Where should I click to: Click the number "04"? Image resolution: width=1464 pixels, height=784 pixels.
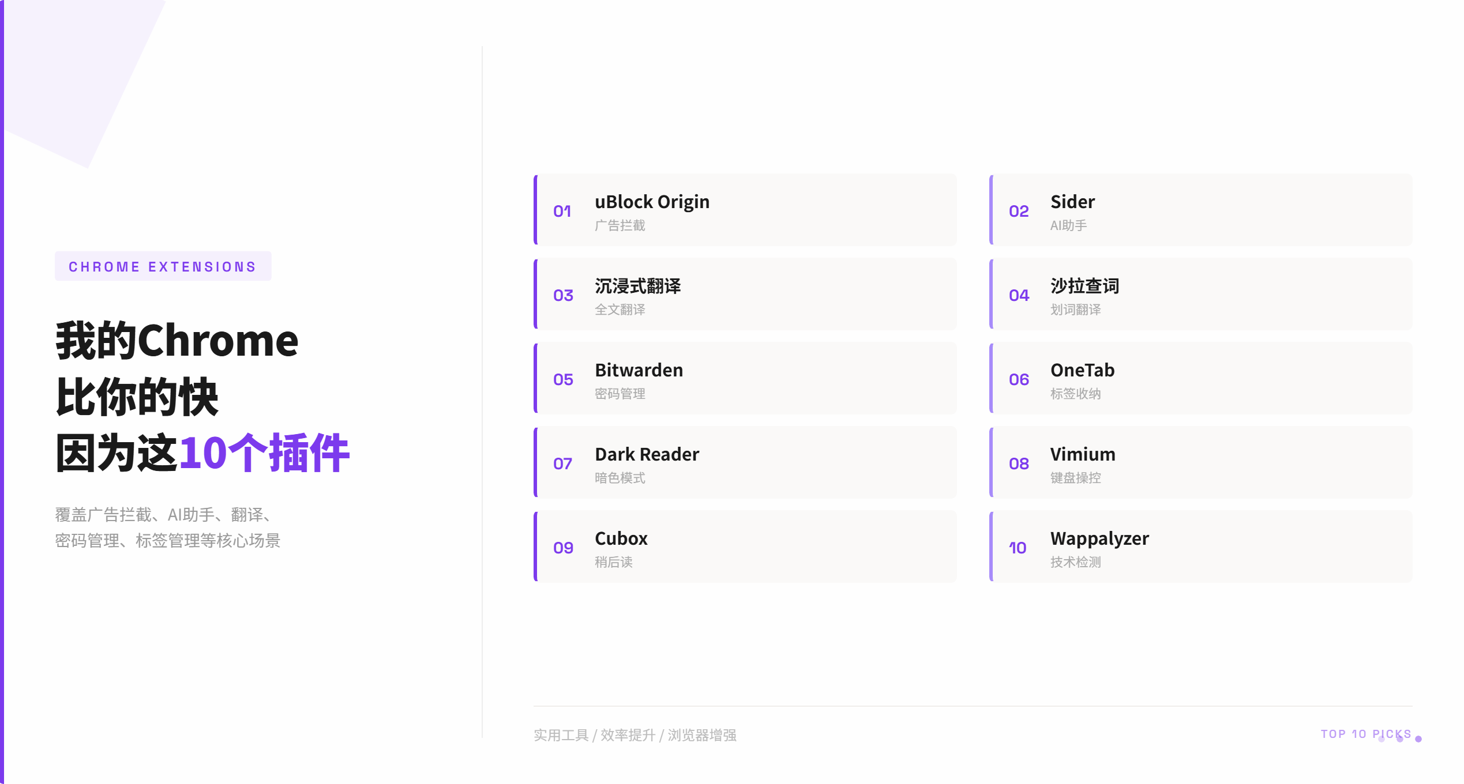[1019, 295]
